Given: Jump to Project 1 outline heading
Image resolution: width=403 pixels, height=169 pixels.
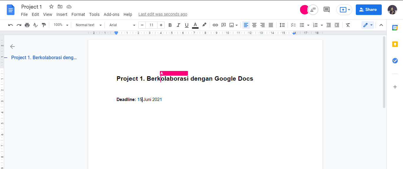Looking at the screenshot, I should point(44,58).
